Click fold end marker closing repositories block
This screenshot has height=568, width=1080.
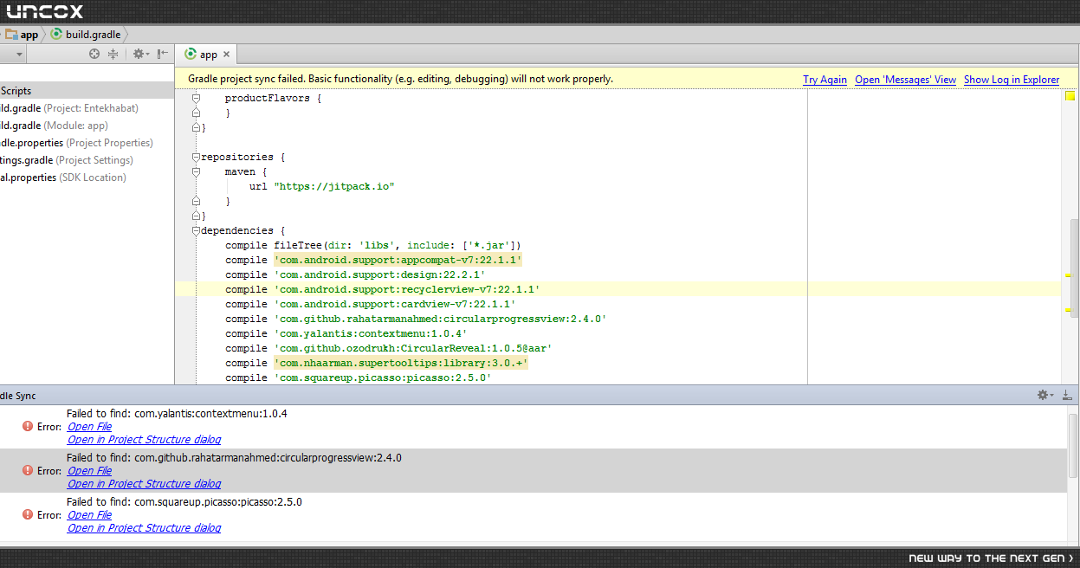pyautogui.click(x=196, y=216)
